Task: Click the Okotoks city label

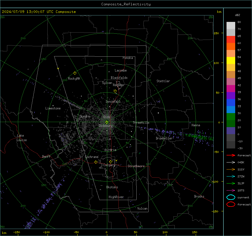Action: pyautogui.click(x=112, y=187)
